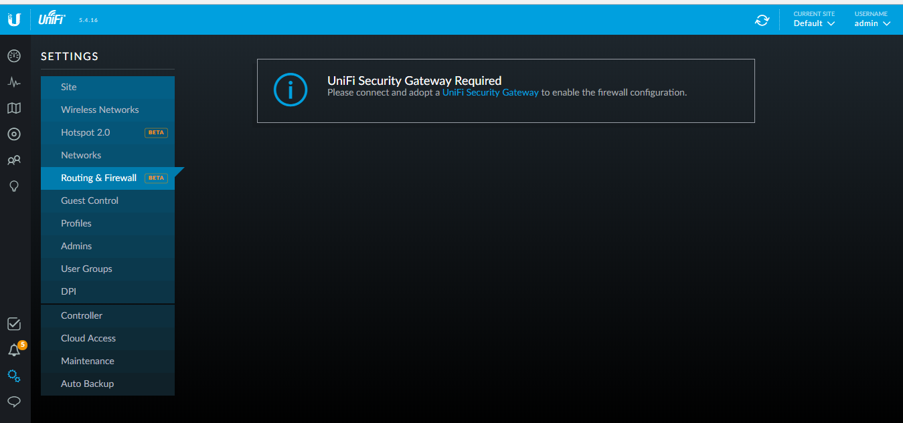Screen dimensions: 903x423
Task: Open Profiles settings
Action: [108, 223]
